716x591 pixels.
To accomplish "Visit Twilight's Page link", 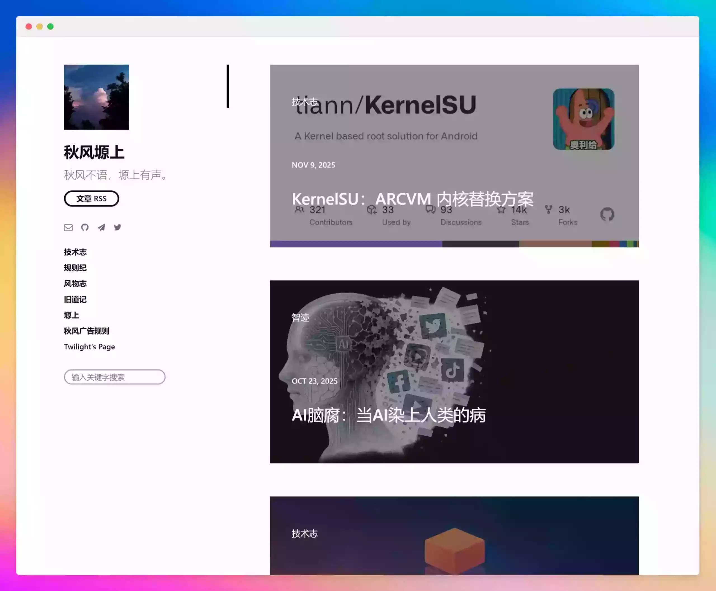I will click(x=89, y=346).
